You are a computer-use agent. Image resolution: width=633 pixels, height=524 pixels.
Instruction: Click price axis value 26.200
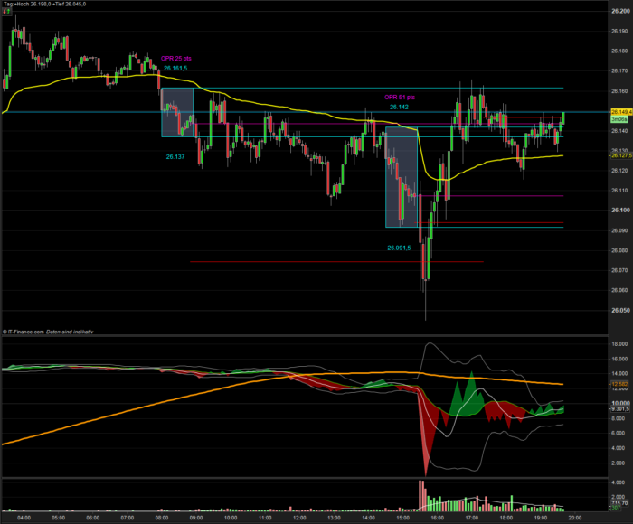coord(620,11)
